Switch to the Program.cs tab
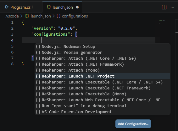 coord(21,7)
